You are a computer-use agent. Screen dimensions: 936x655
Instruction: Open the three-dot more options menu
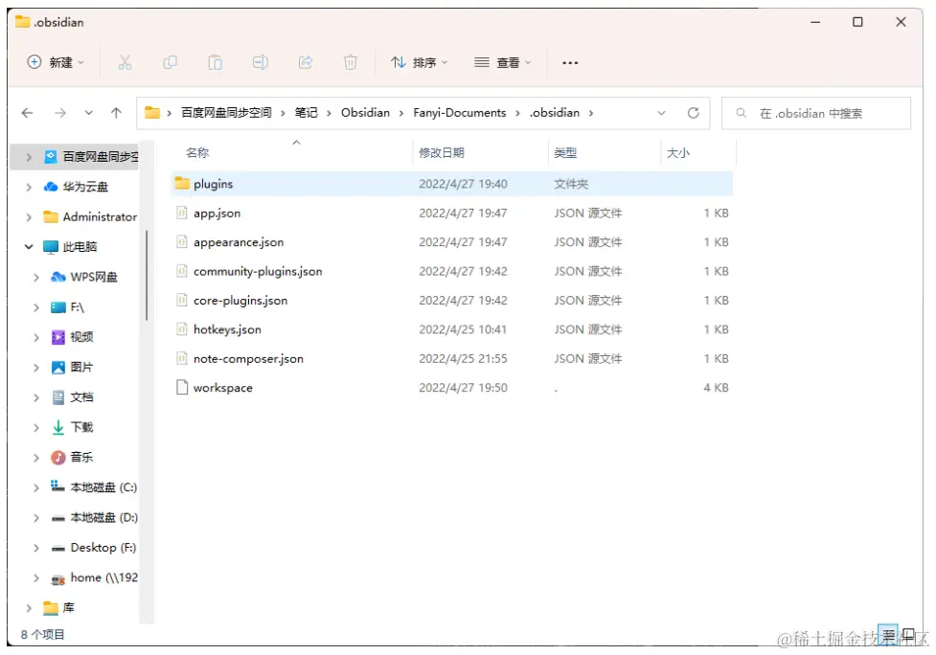(x=570, y=62)
